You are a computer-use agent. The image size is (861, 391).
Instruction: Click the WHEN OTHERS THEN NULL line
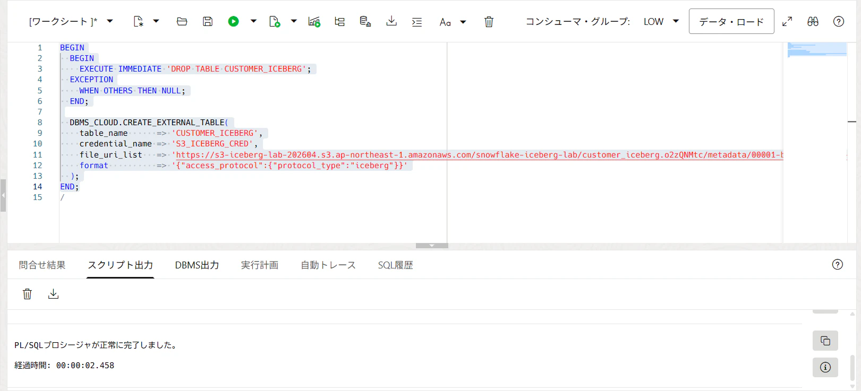pos(132,91)
